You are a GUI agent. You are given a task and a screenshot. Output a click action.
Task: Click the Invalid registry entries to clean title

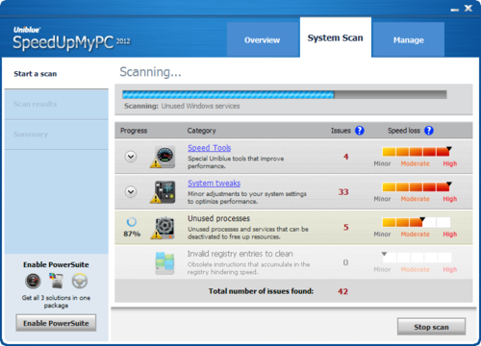coord(240,254)
